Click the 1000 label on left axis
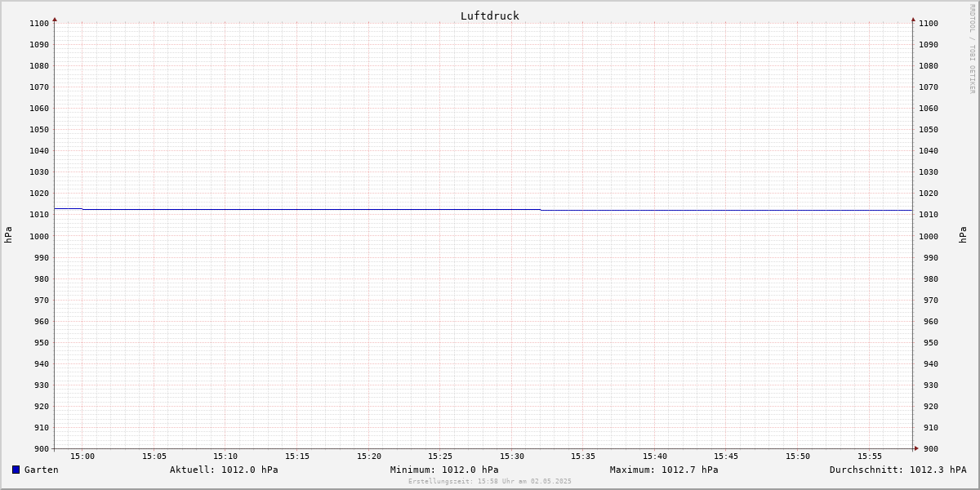This screenshot has width=980, height=490. (39, 236)
